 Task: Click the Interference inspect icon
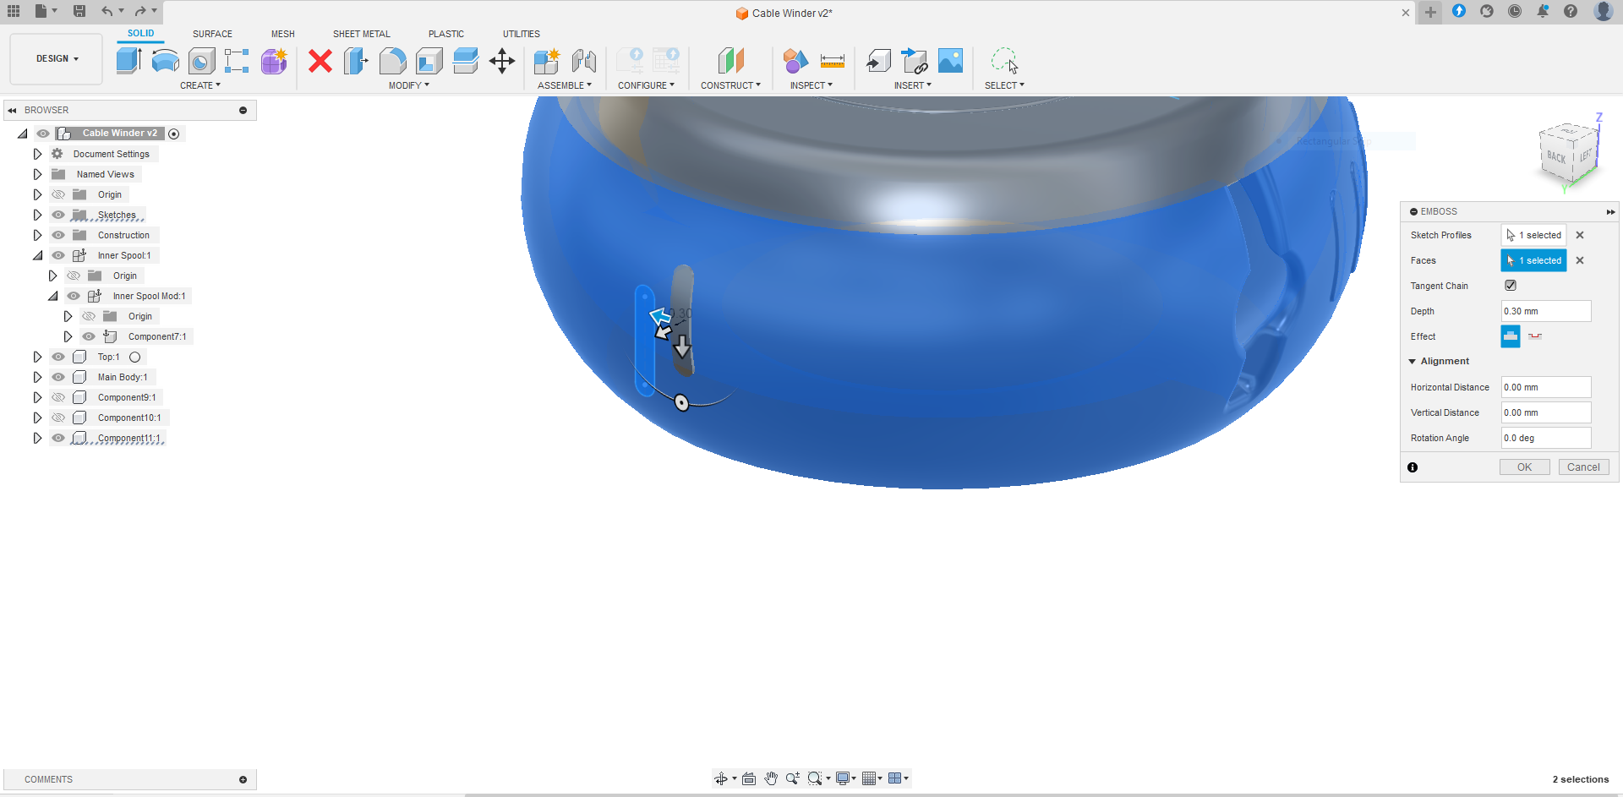tap(795, 61)
